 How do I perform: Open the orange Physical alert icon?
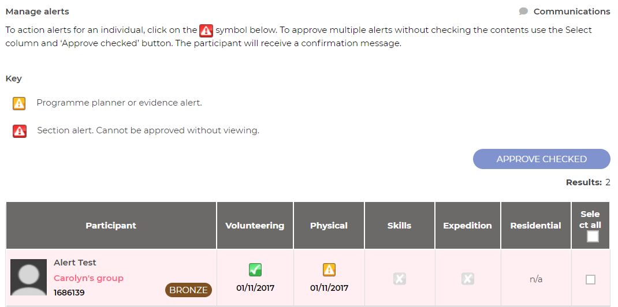point(329,269)
